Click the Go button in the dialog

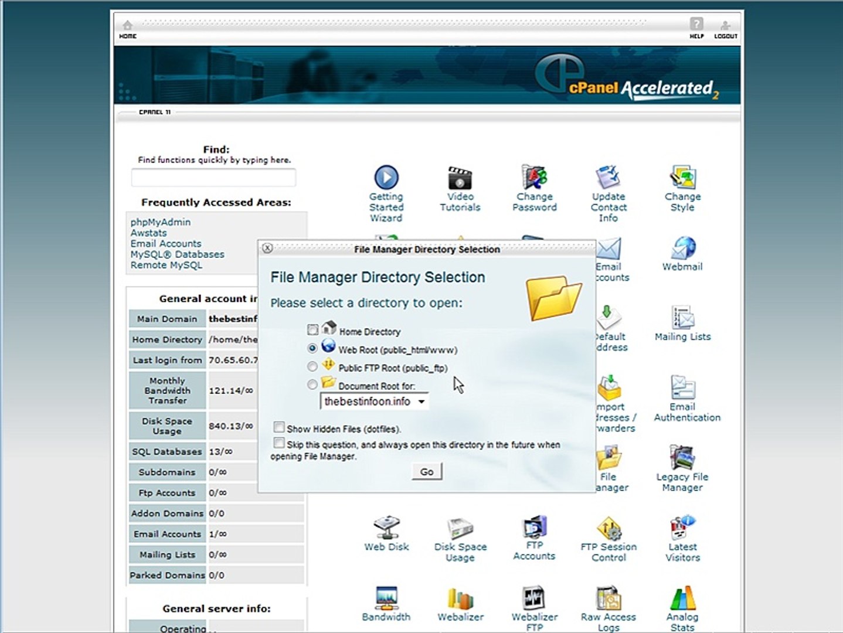tap(427, 472)
